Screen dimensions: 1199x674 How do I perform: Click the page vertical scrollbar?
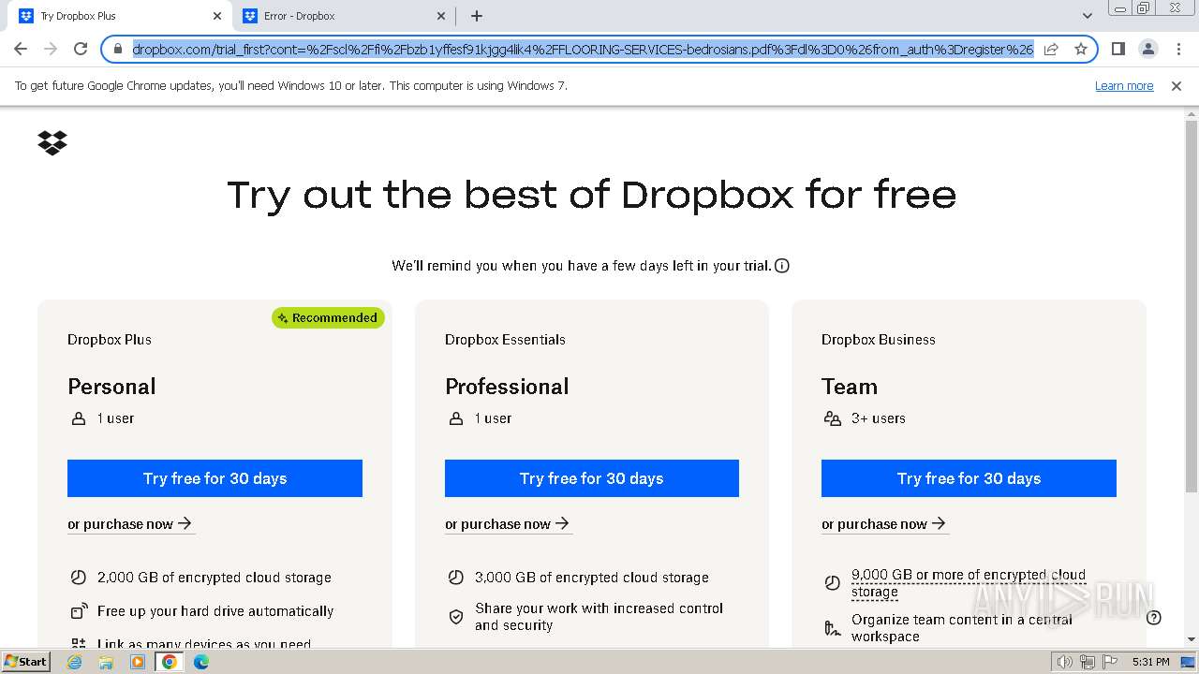[x=1191, y=305]
